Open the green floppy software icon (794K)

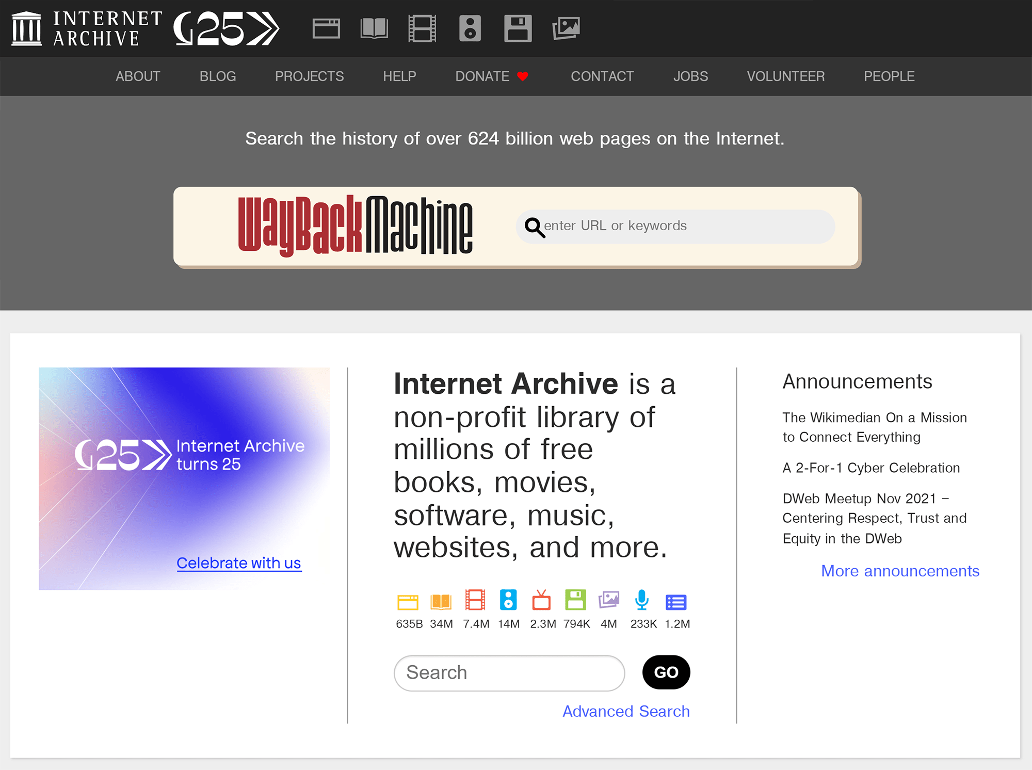click(x=575, y=600)
